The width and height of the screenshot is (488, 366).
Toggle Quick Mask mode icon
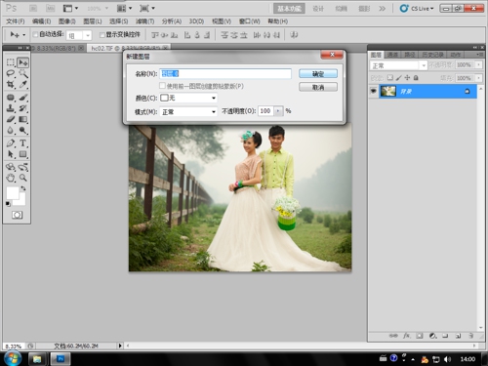tap(17, 215)
